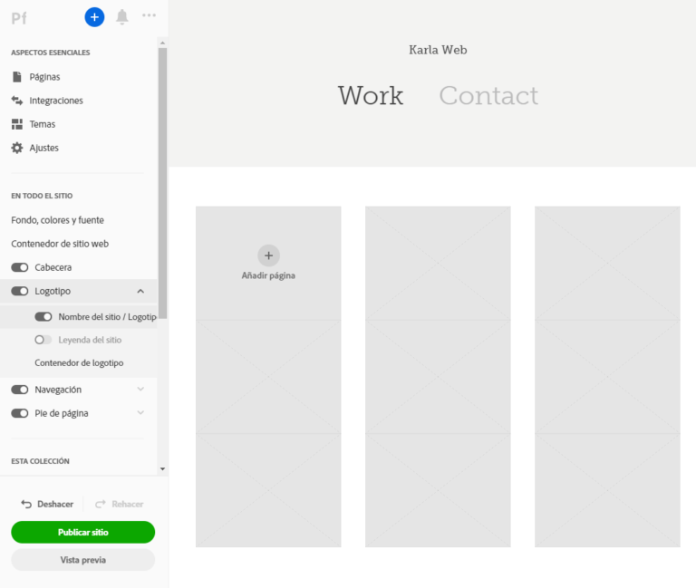
Task: Expand the Pie de página chevron
Action: coord(140,413)
